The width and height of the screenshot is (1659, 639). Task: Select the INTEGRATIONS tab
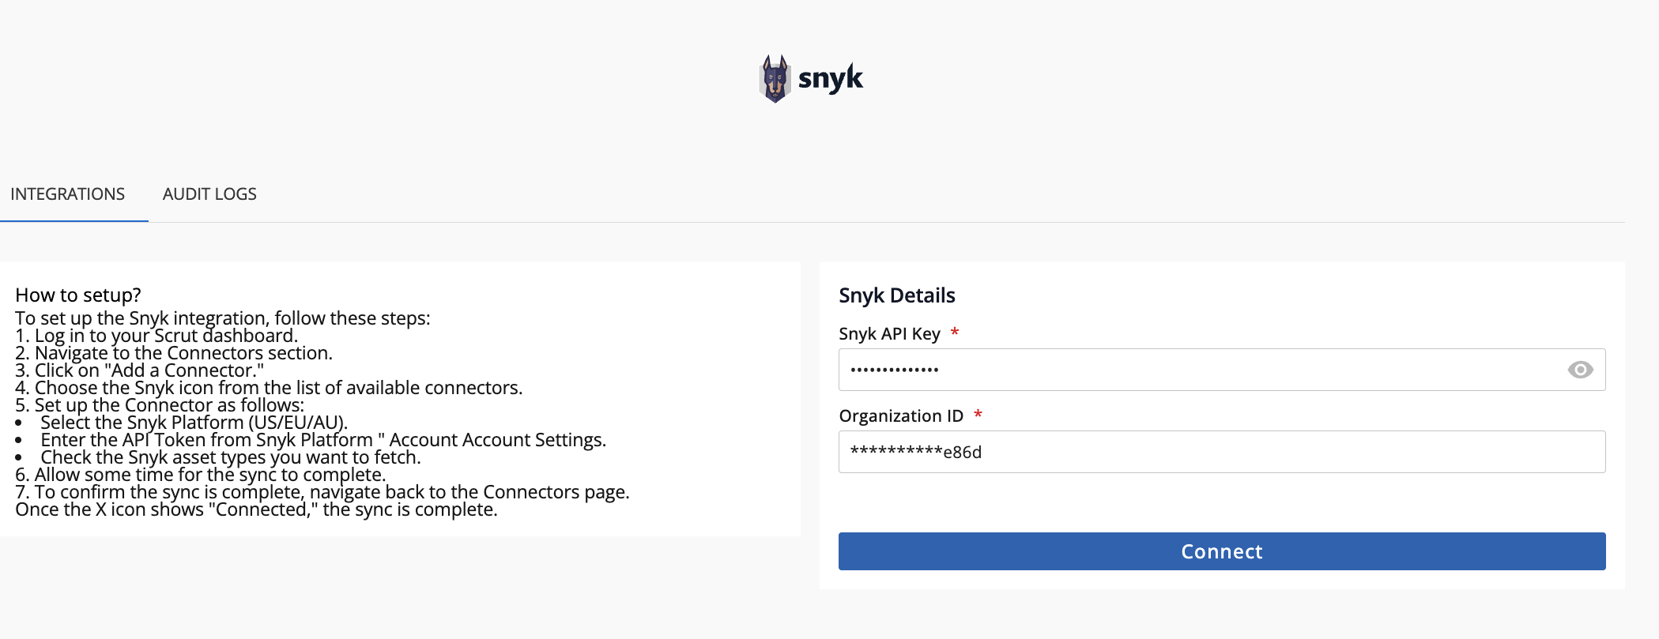click(x=67, y=194)
